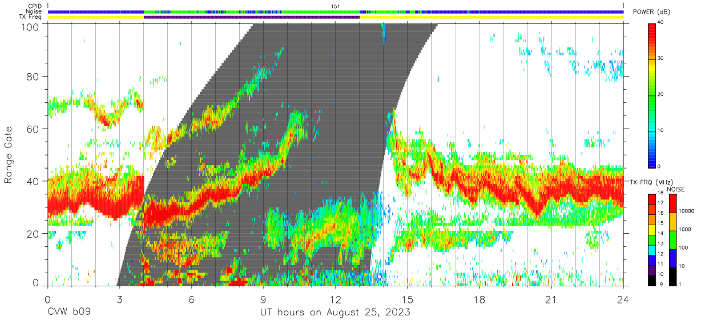Click the 16 label on the TX FRQ scale

point(660,214)
